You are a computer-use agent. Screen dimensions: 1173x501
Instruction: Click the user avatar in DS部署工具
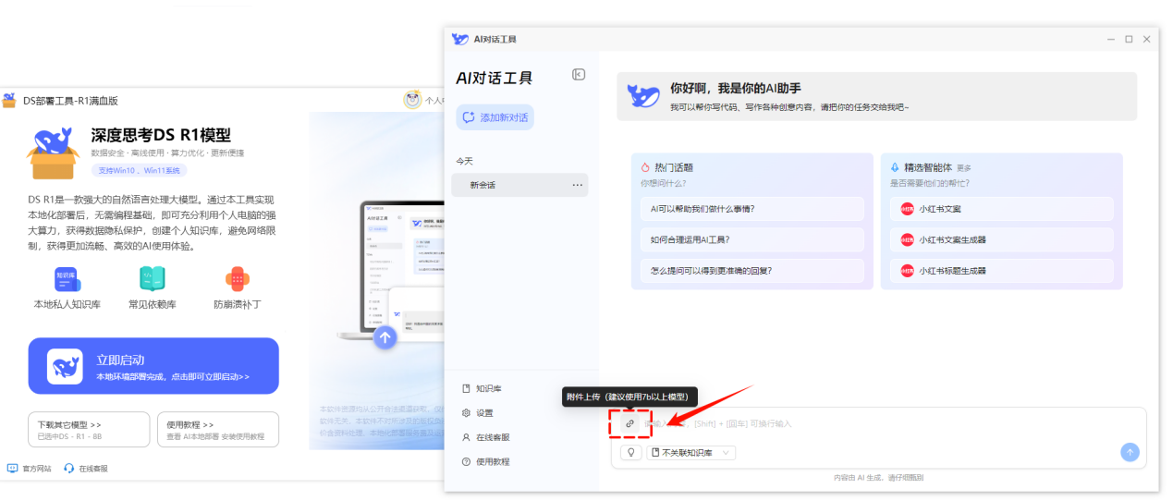[412, 101]
